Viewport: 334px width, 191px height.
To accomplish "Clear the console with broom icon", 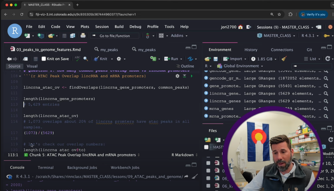I will [x=194, y=176].
